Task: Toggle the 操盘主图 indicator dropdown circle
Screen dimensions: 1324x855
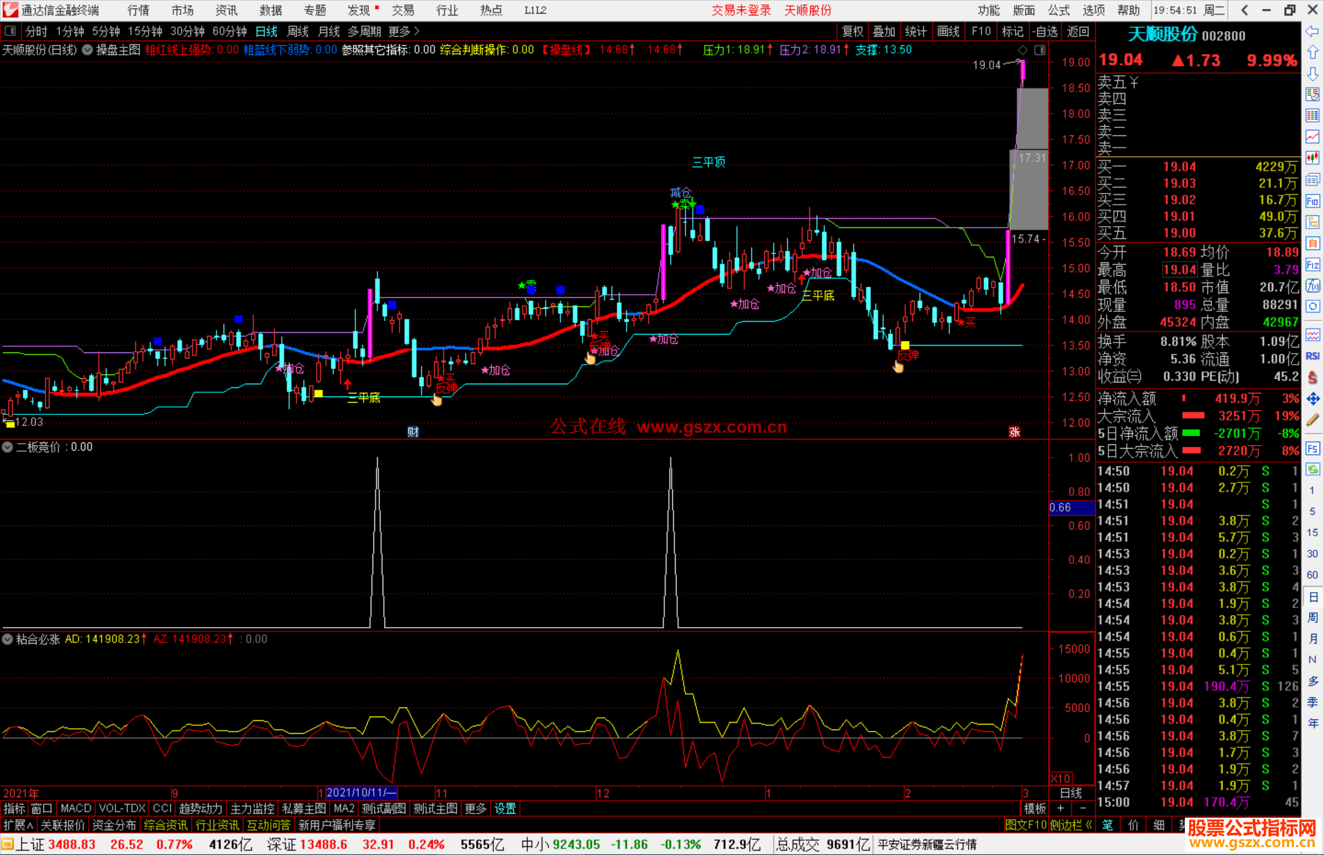Action: [x=88, y=50]
